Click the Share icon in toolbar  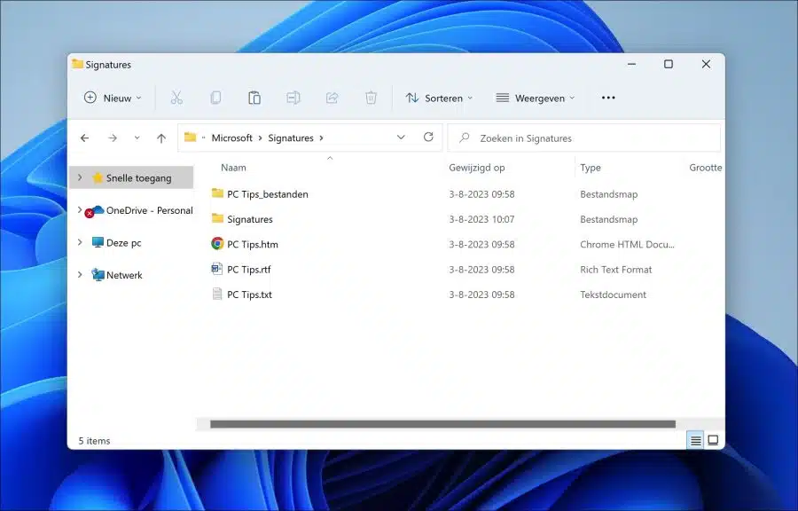tap(332, 98)
